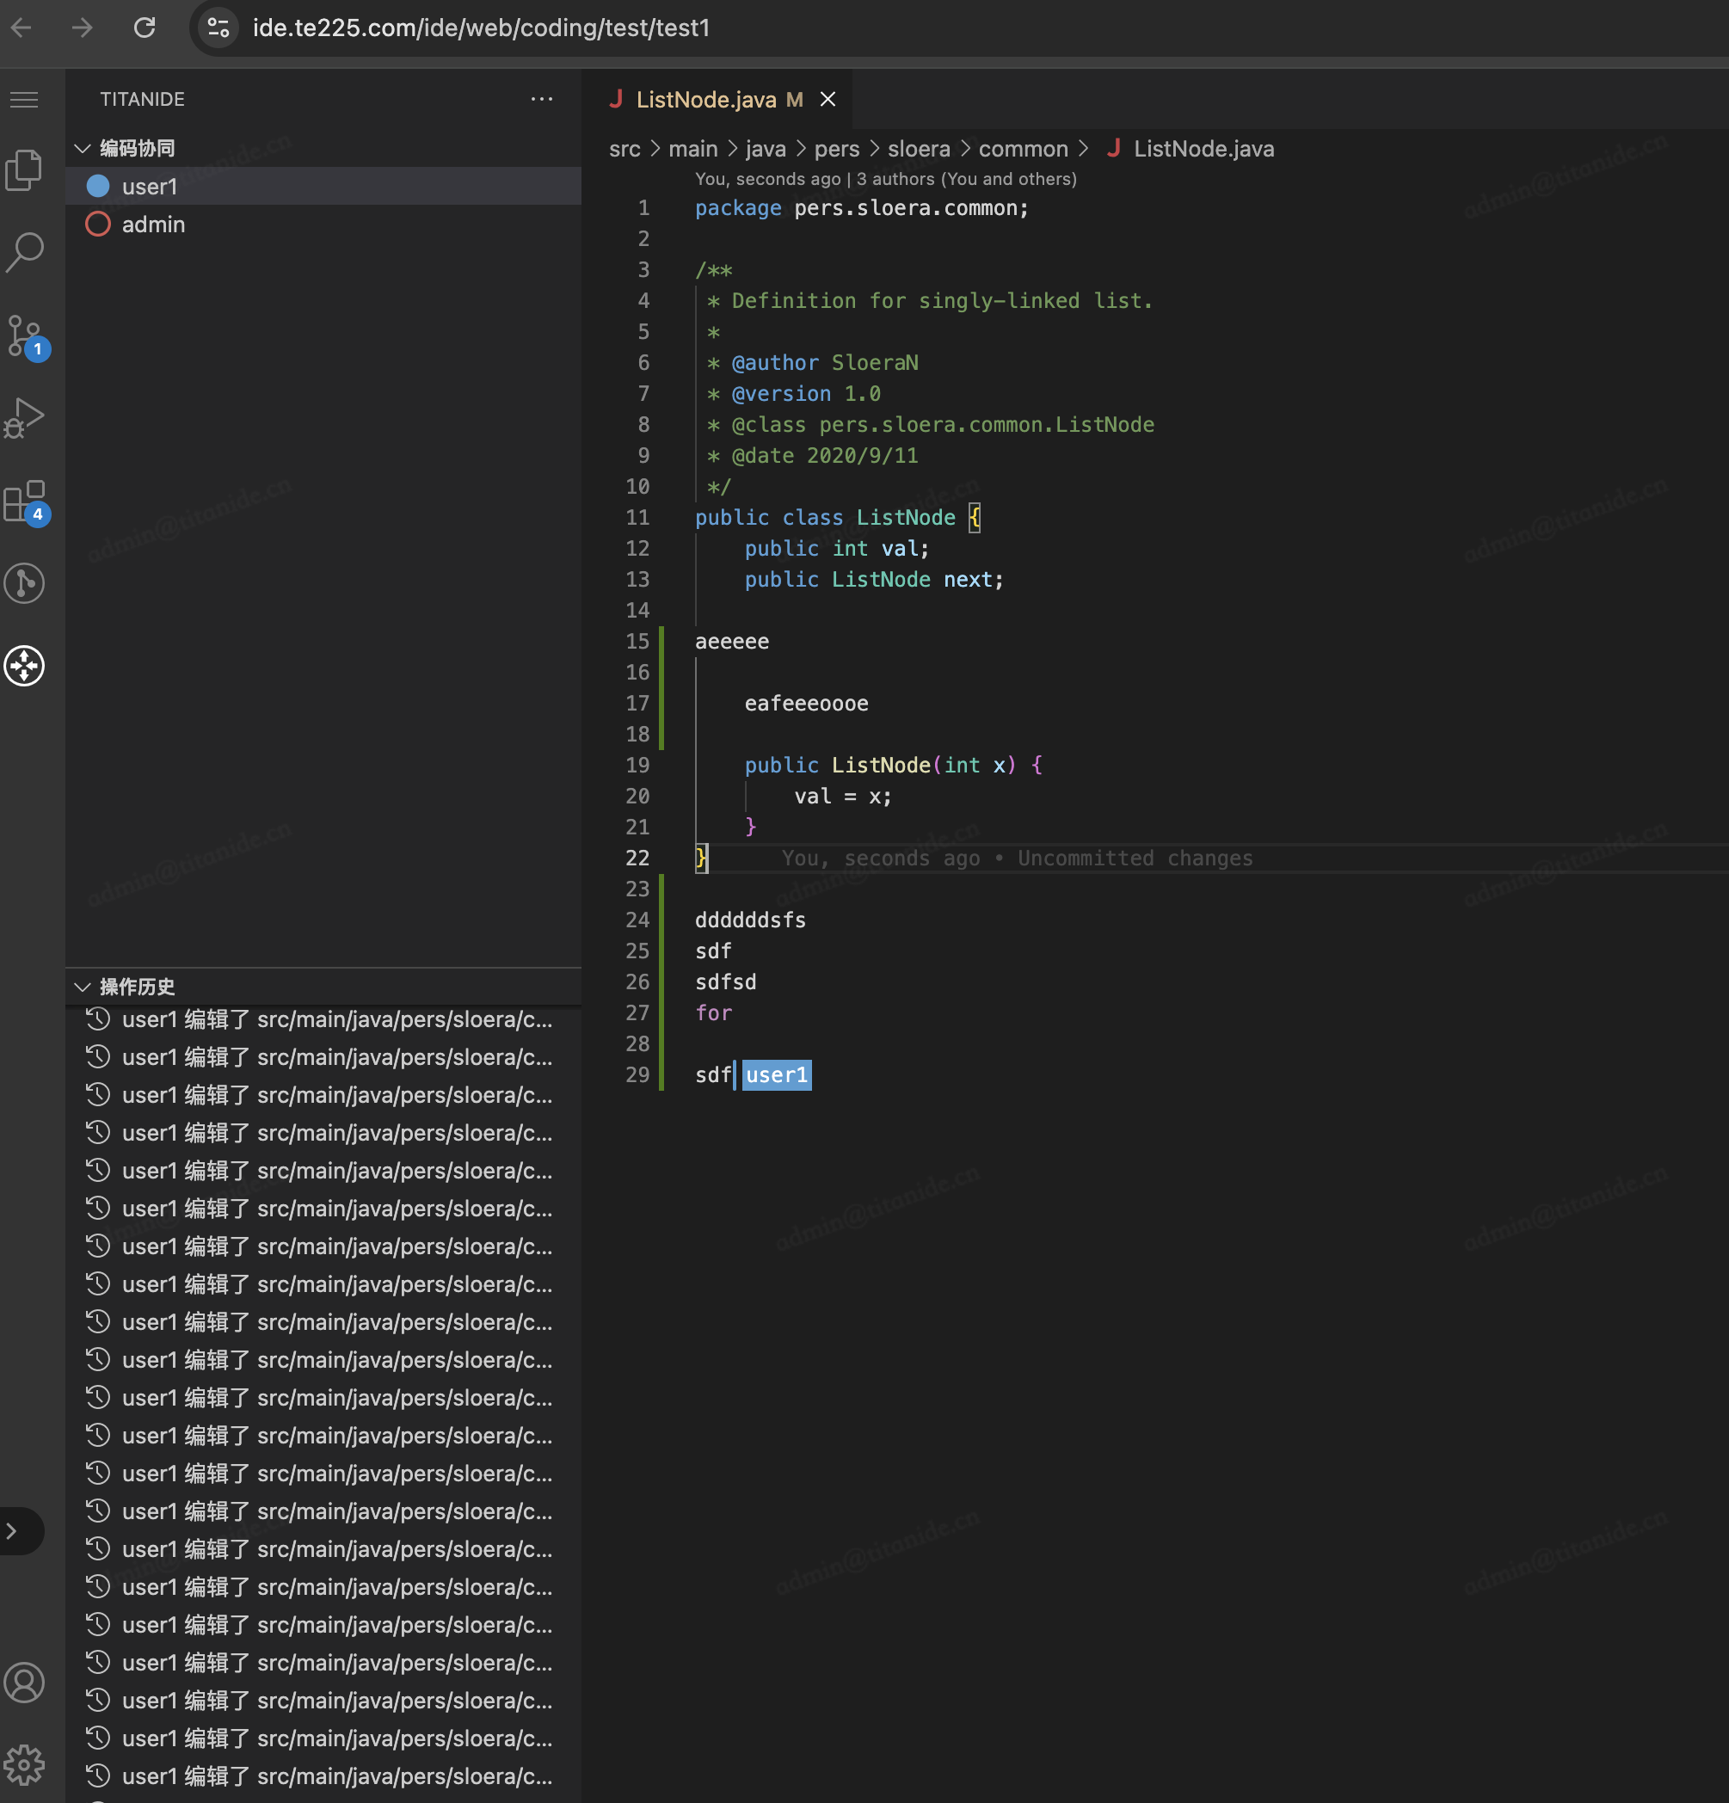This screenshot has width=1729, height=1803.
Task: Close the ListNode.java tab
Action: 828,99
